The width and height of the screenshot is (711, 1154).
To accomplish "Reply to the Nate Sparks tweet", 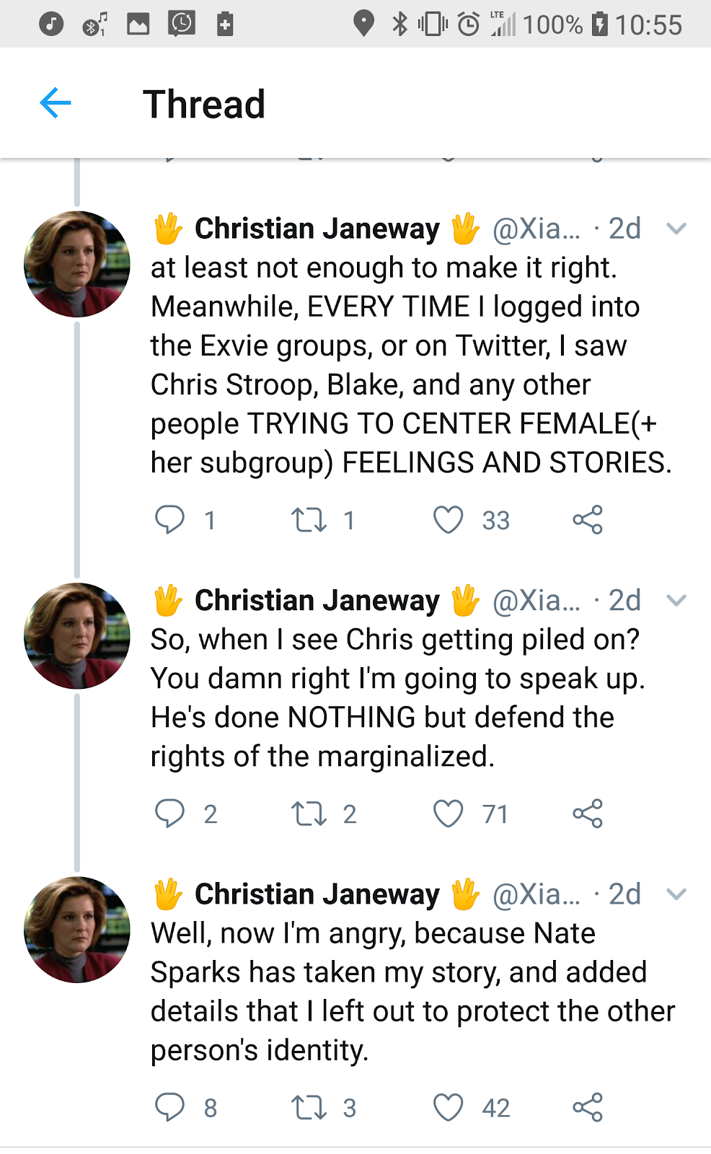I will [x=170, y=1107].
